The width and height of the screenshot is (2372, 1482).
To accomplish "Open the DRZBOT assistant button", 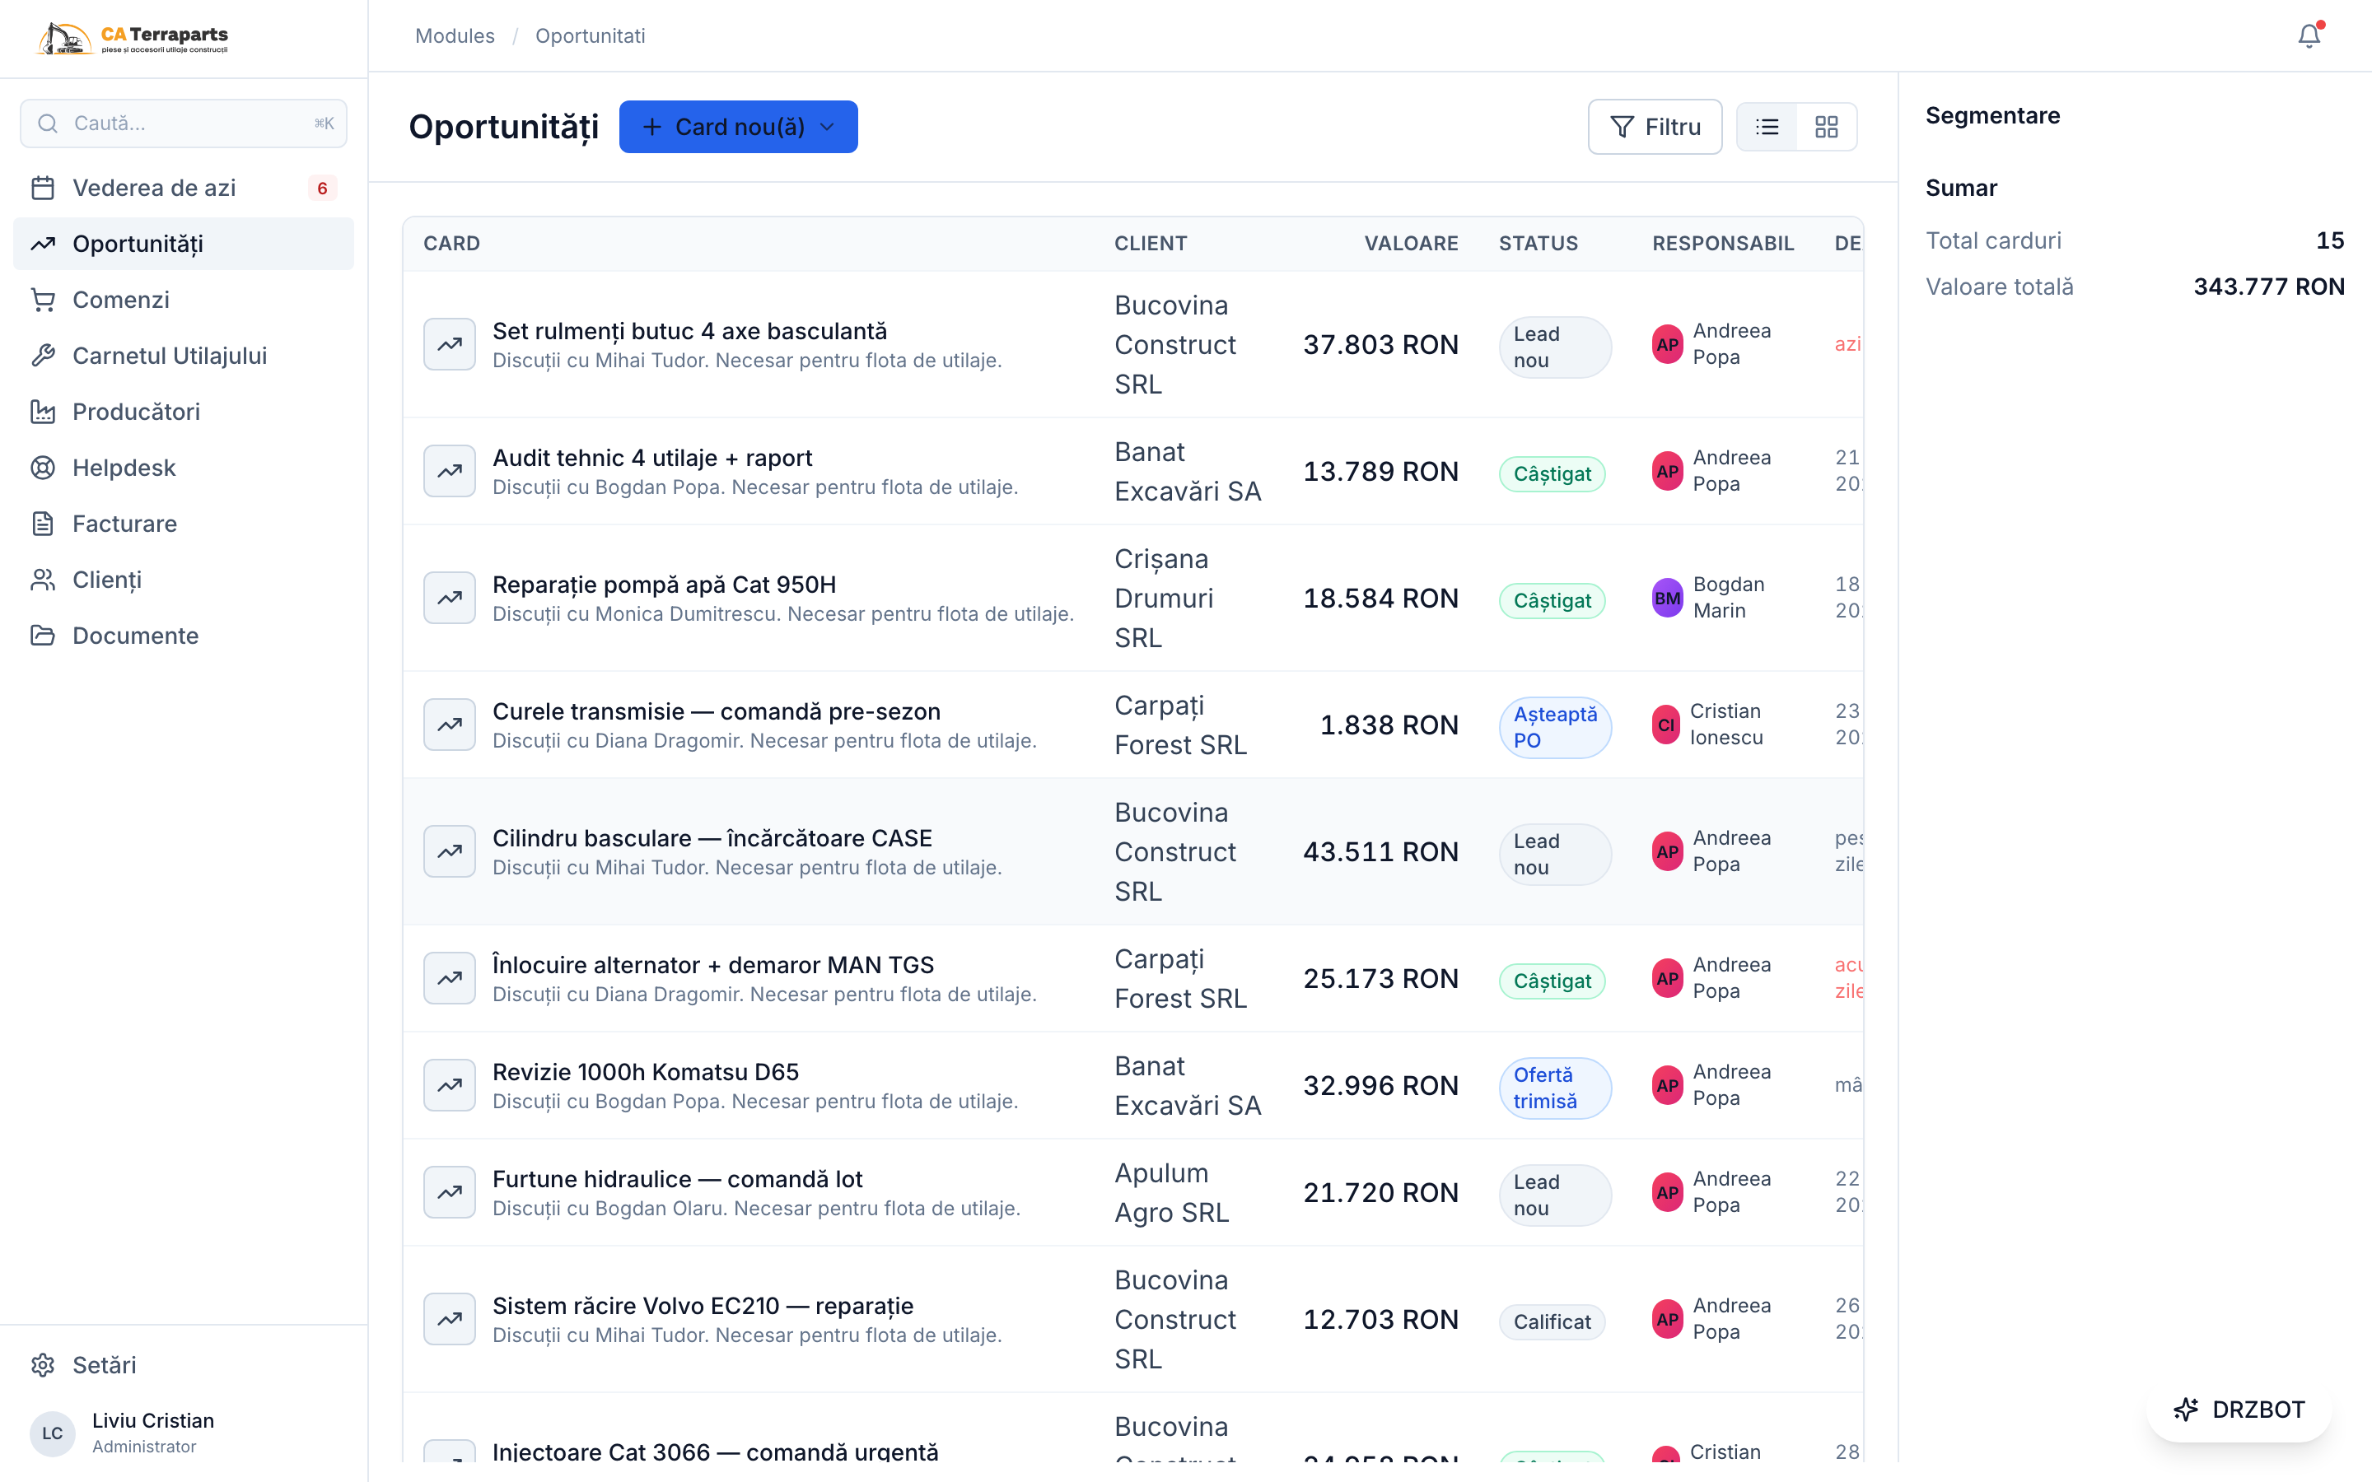I will coord(2239,1410).
